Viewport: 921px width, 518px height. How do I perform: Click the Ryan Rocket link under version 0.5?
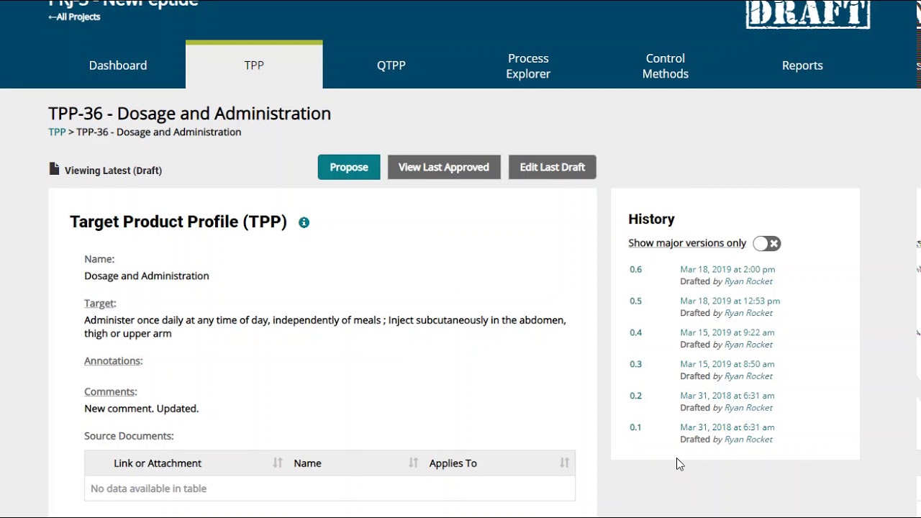click(x=748, y=313)
